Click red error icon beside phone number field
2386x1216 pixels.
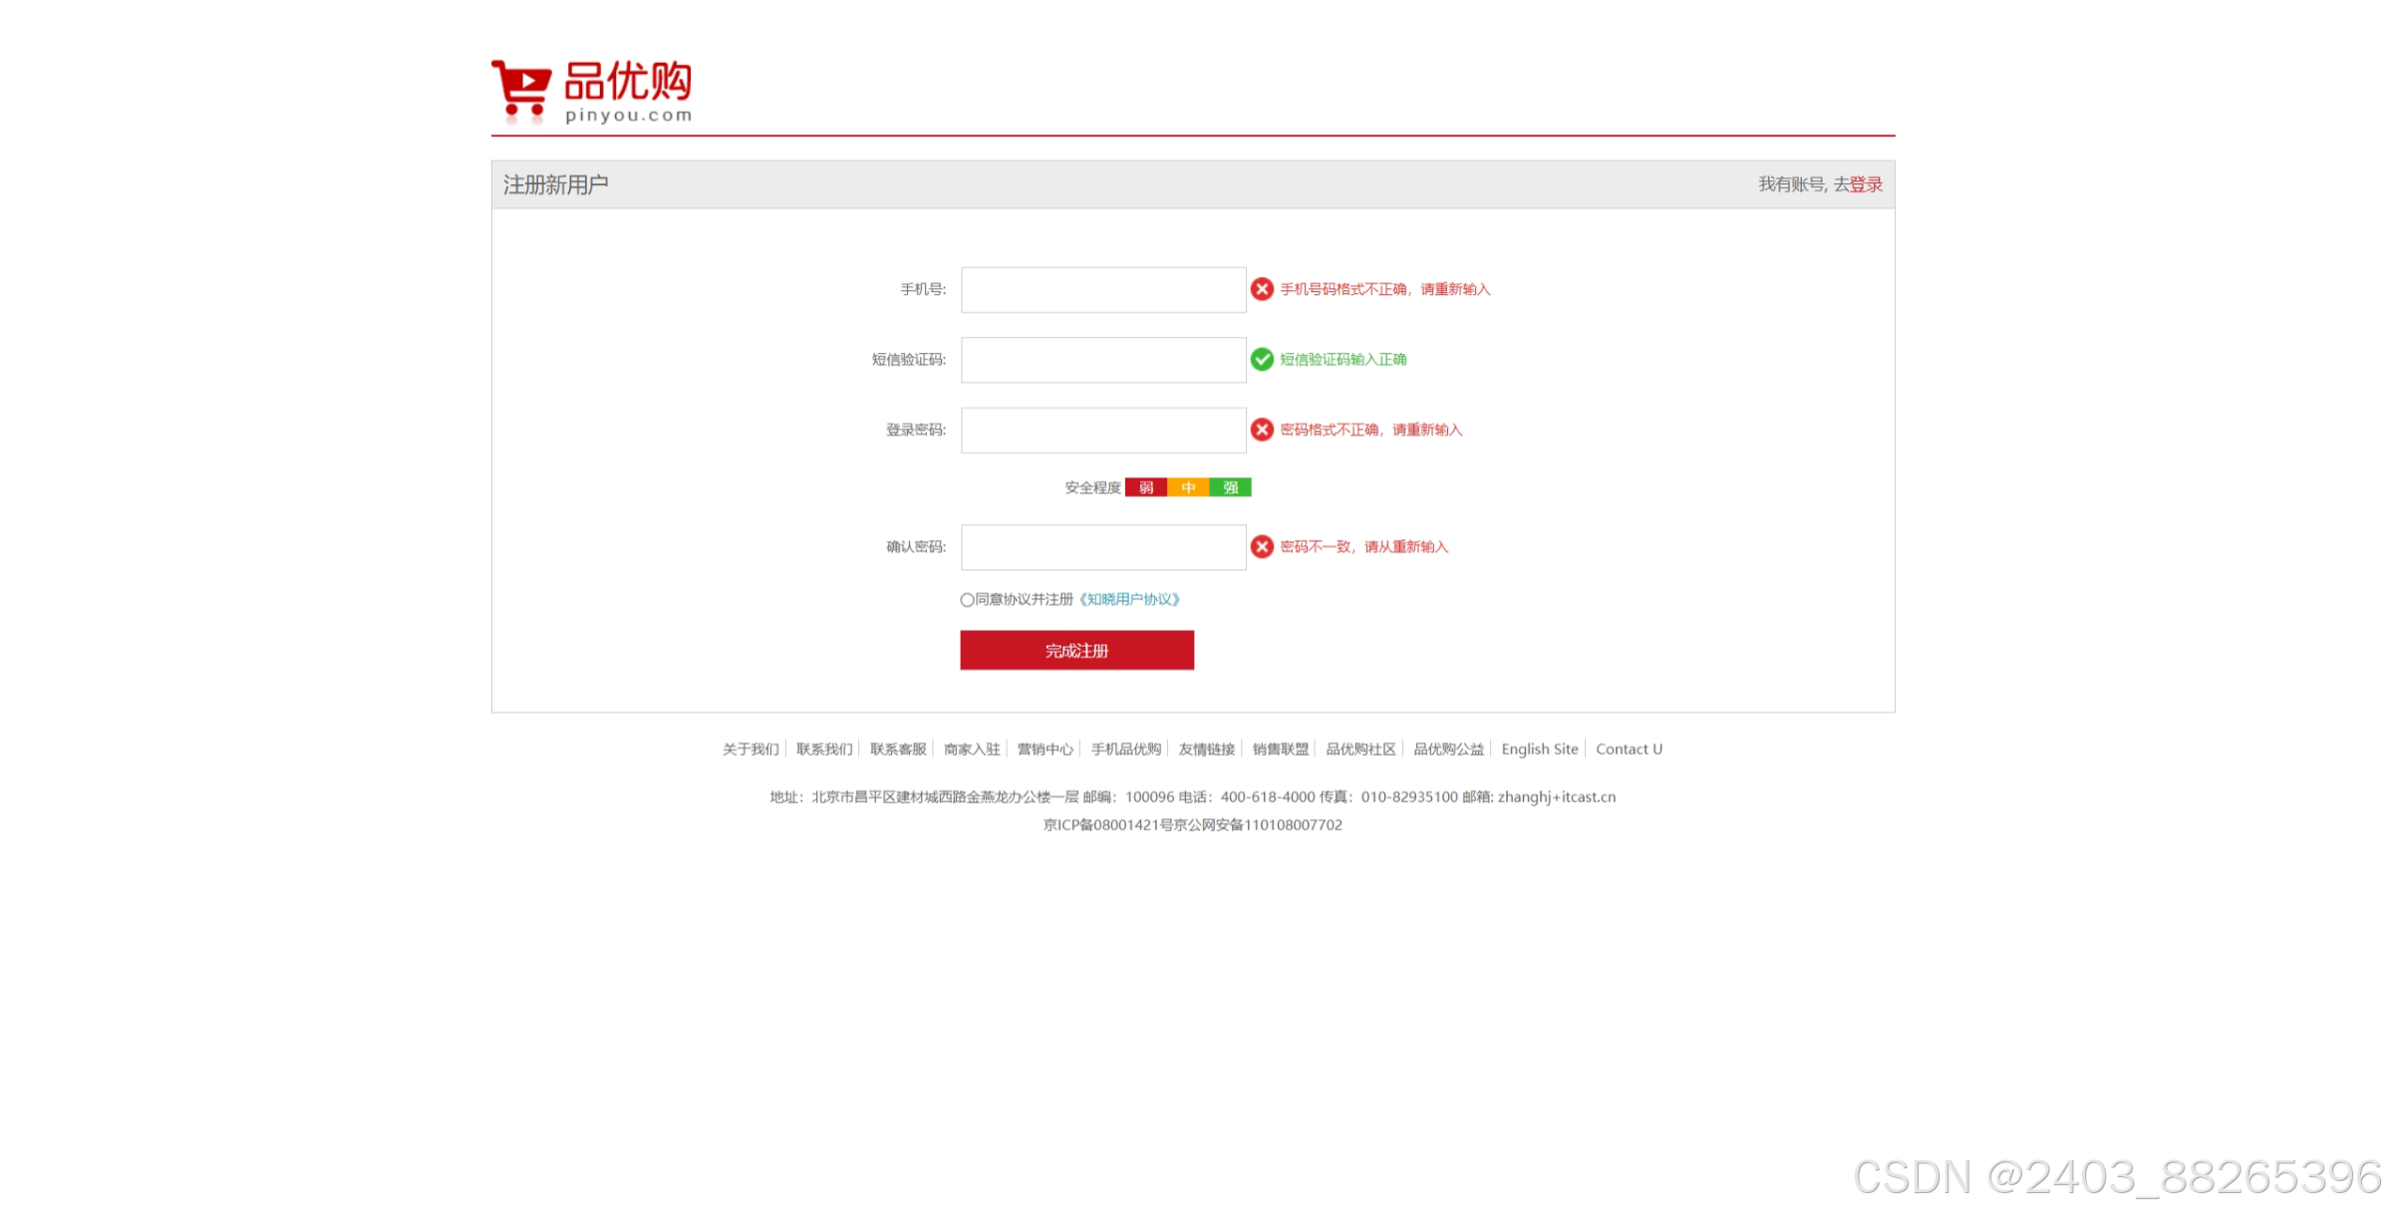[x=1262, y=289]
